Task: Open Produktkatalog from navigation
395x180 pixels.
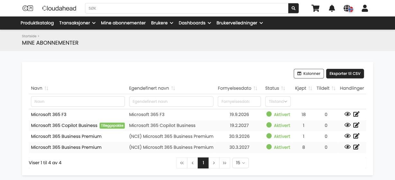Action: 37,23
